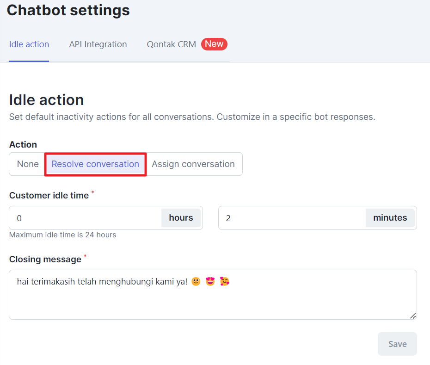Focus the idle hours input field
Image resolution: width=430 pixels, height=365 pixels.
85,218
